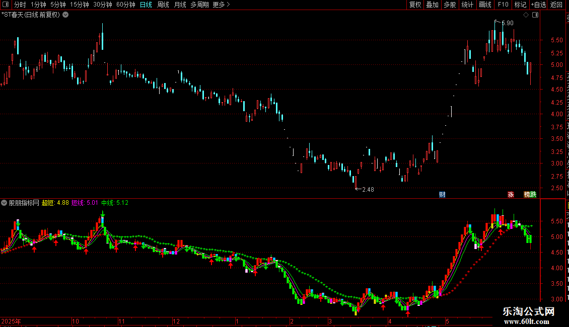Click month 4 on the time axis

pos(390,321)
